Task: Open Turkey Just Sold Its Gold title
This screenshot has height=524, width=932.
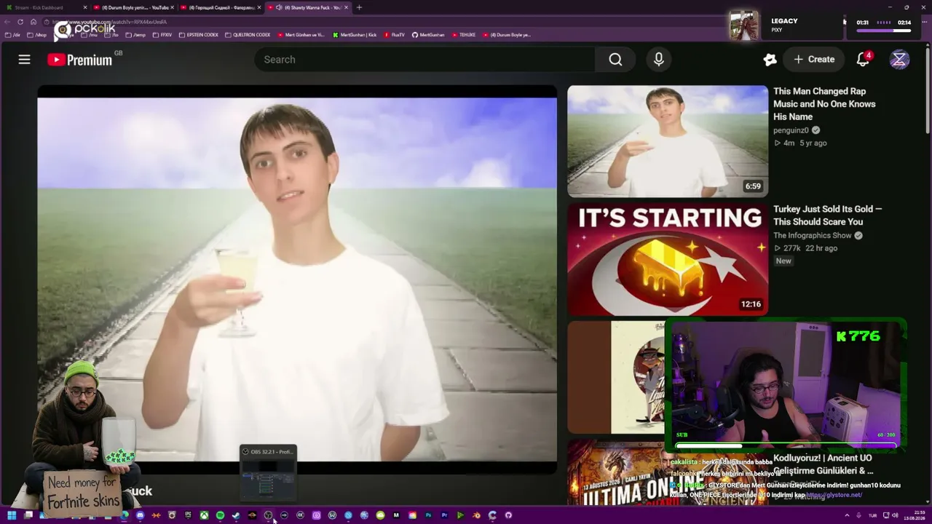Action: click(x=827, y=215)
